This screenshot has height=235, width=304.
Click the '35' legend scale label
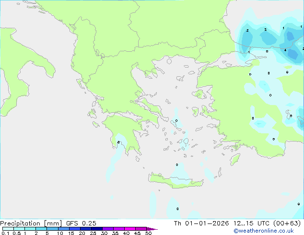pyautogui.click(x=115, y=233)
